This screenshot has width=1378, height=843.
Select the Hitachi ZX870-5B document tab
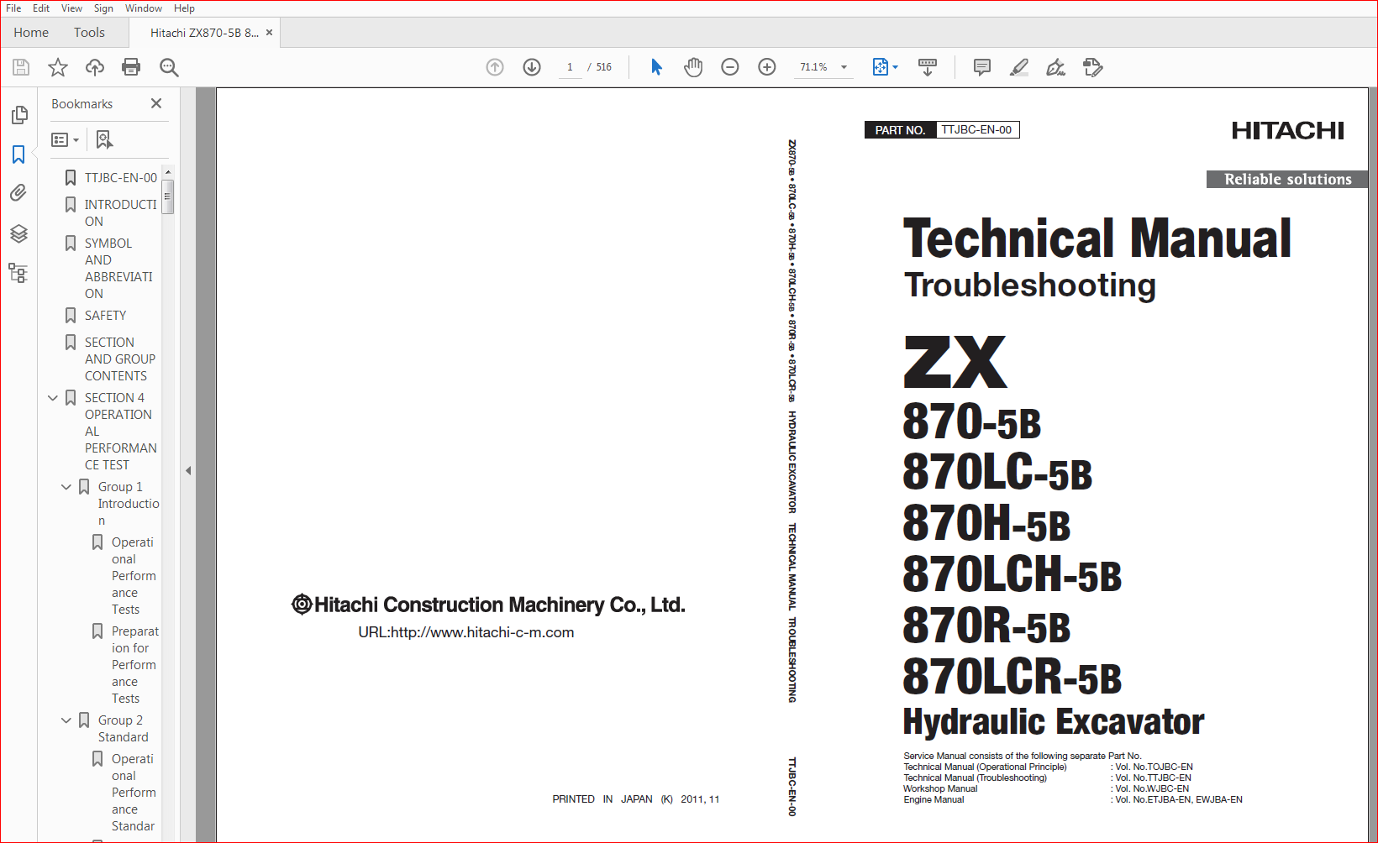coord(204,33)
